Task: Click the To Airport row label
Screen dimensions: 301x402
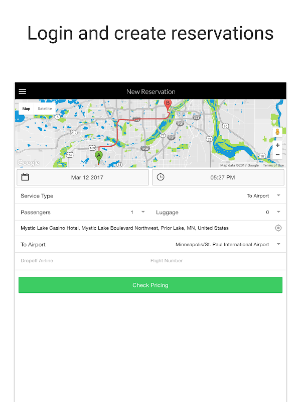Action: 33,245
